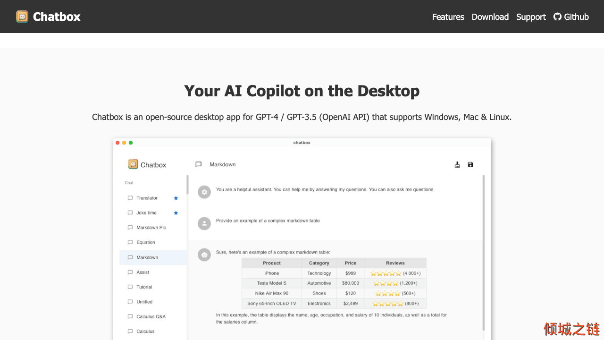This screenshot has height=340, width=604.
Task: Select the Markdown Pic chat
Action: (153, 228)
